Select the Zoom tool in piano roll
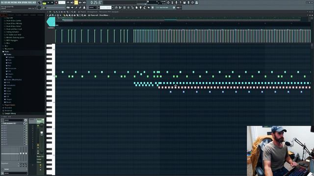 coord(82,15)
